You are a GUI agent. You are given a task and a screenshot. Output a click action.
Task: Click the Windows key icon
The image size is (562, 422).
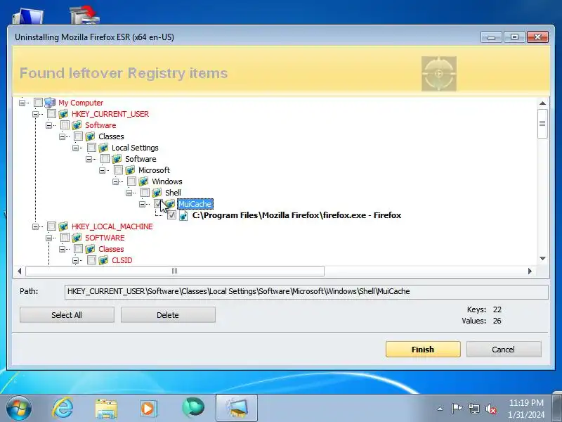click(x=144, y=181)
